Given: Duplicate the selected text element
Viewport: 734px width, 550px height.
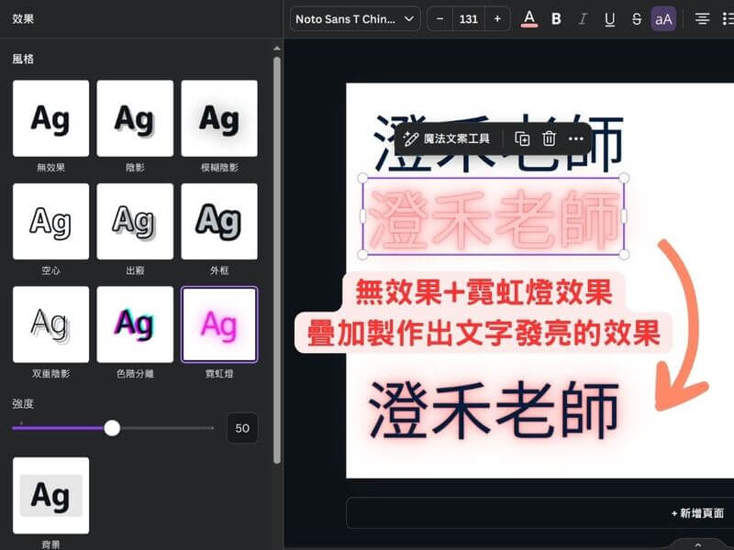Looking at the screenshot, I should pos(522,138).
